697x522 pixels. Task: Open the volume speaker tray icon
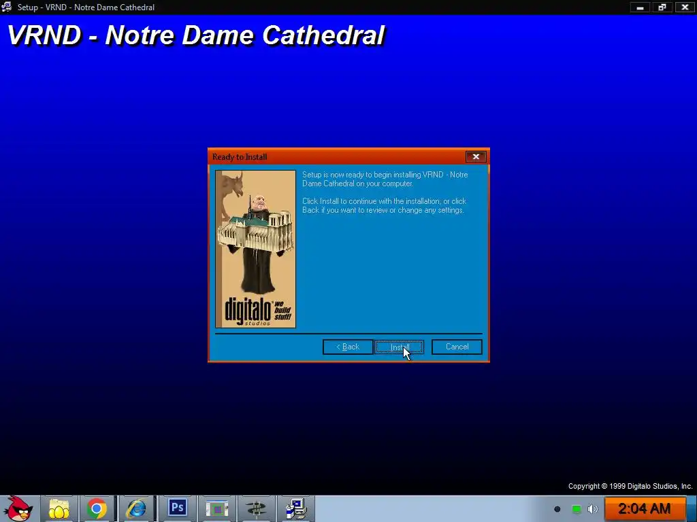click(x=593, y=509)
